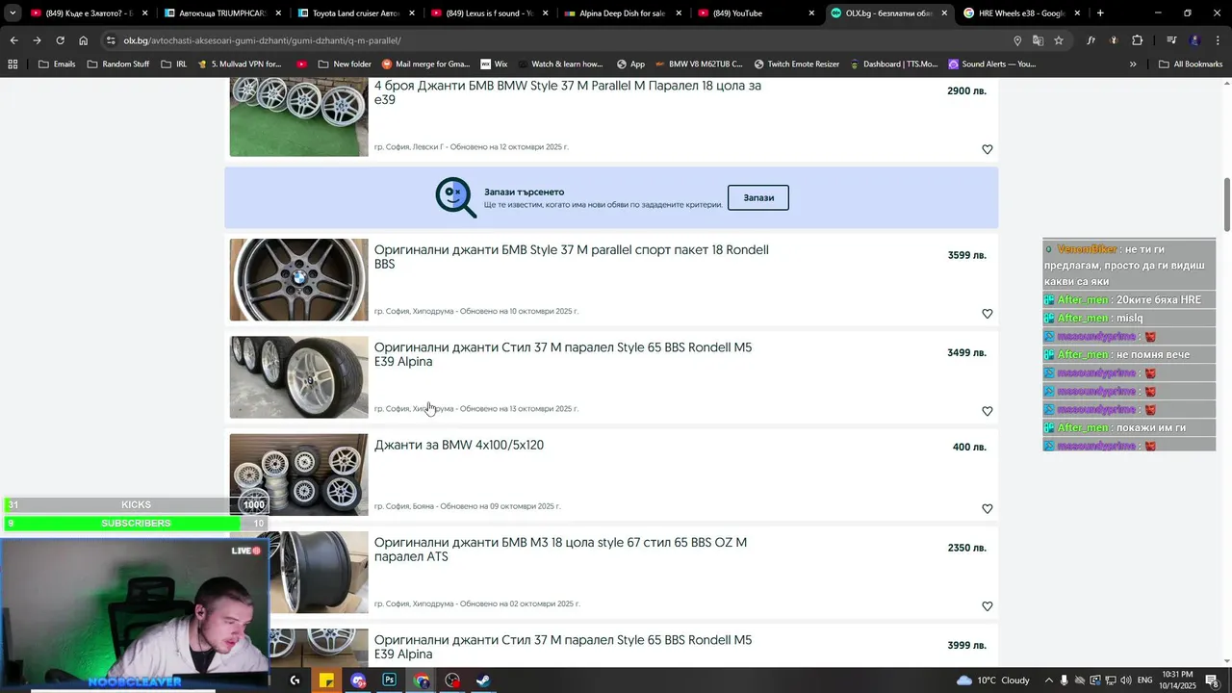Open Sticky Notes from the taskbar
The height and width of the screenshot is (693, 1232).
326,680
